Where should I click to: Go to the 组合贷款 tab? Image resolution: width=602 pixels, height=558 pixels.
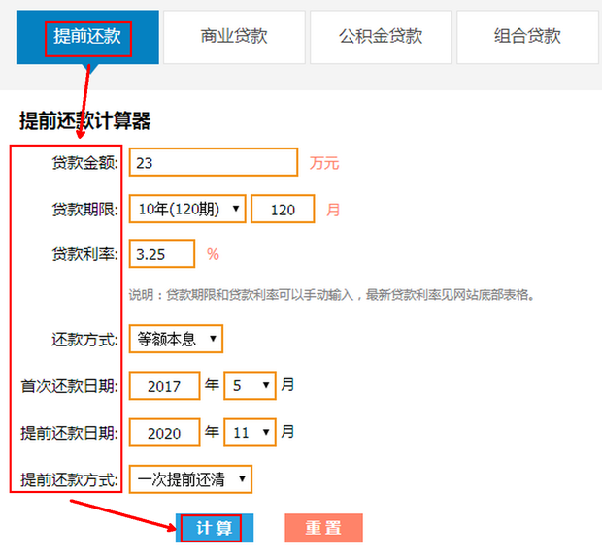click(527, 37)
